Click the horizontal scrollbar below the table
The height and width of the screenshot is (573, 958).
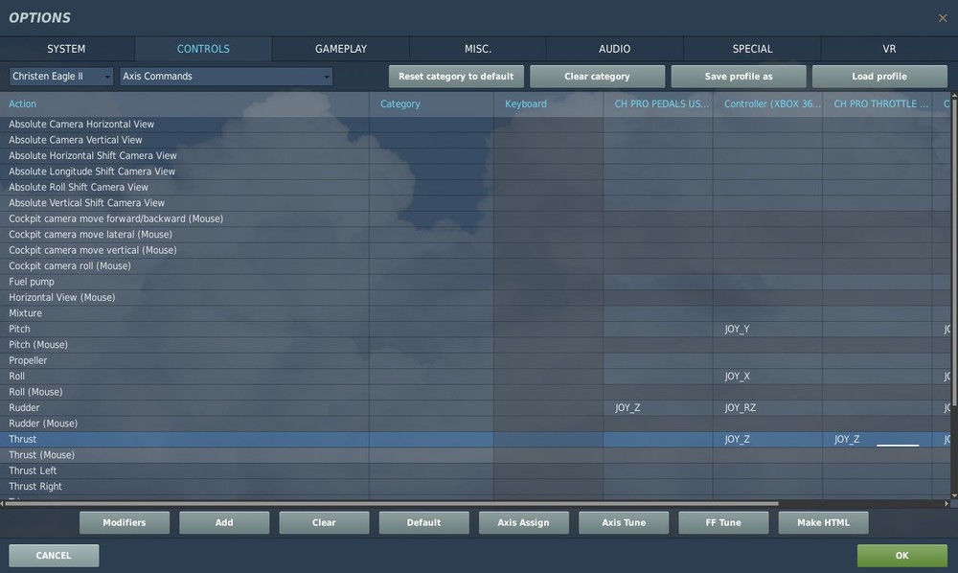click(x=391, y=504)
